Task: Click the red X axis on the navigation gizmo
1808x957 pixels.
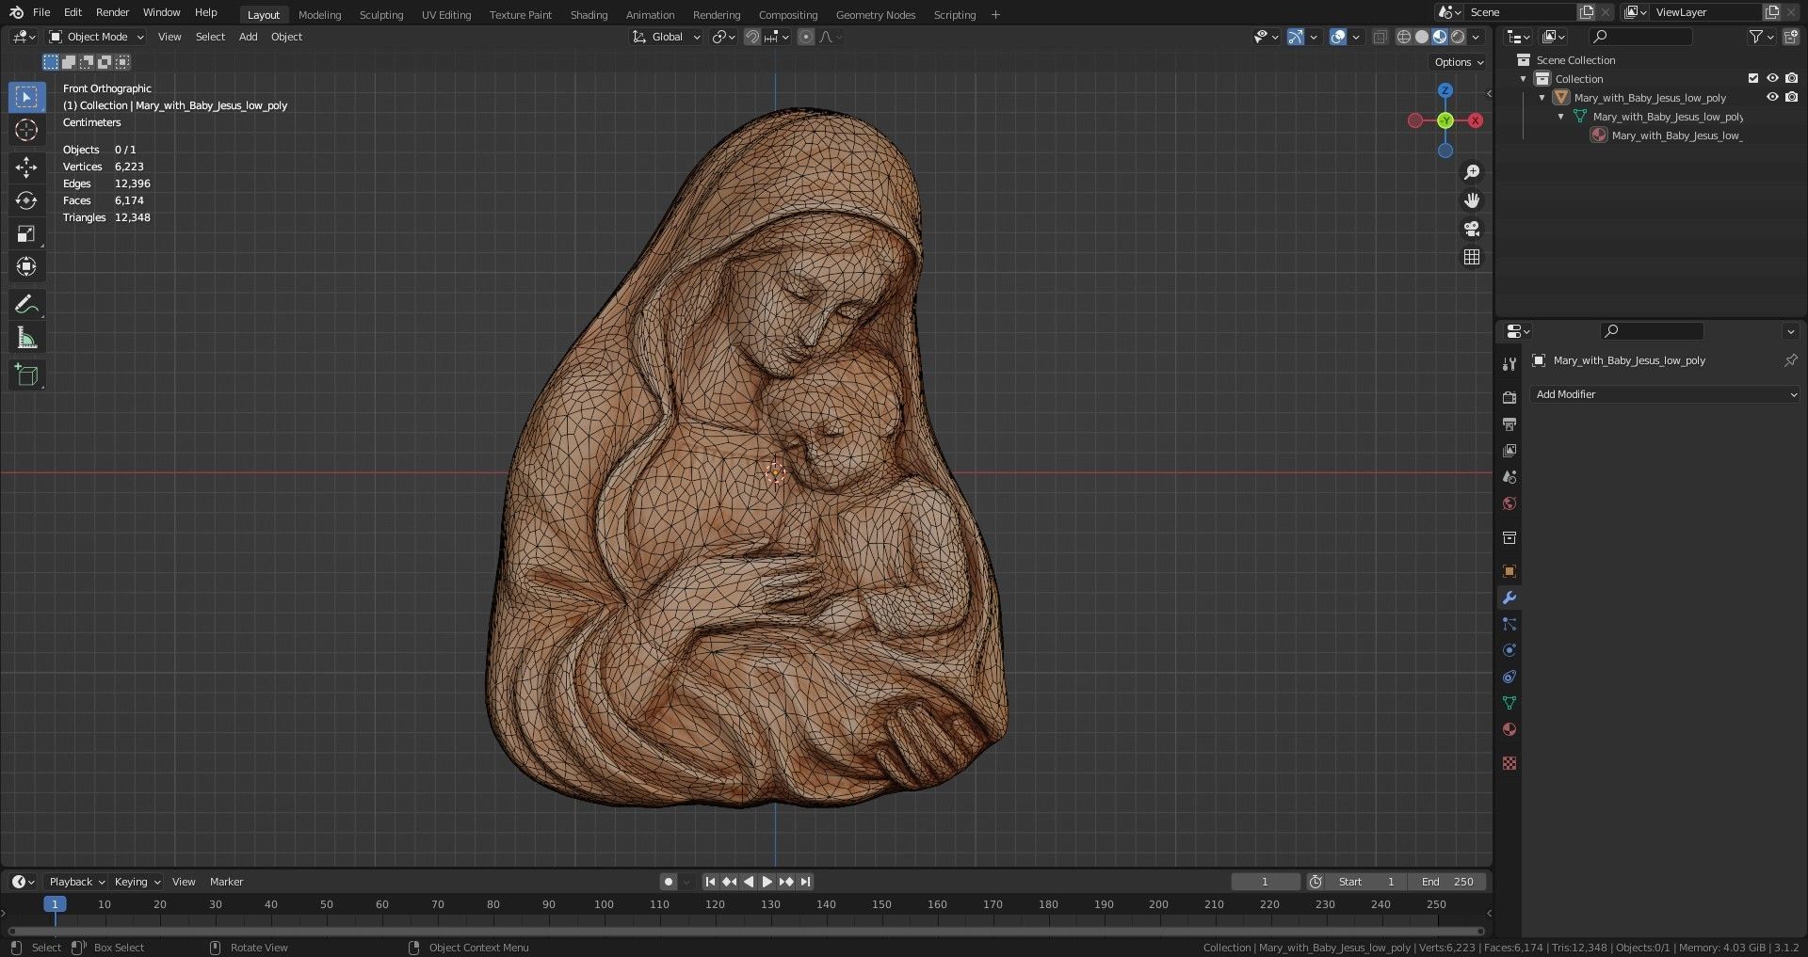Action: point(1476,120)
